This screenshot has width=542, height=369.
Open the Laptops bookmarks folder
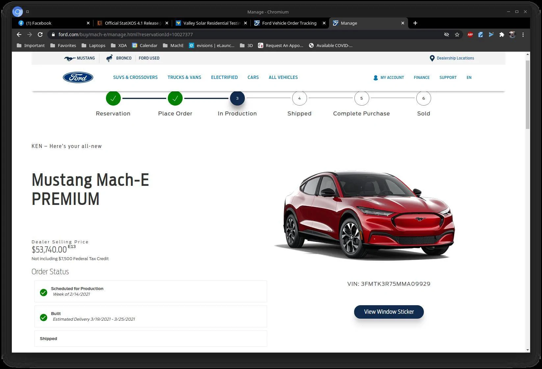coord(93,45)
